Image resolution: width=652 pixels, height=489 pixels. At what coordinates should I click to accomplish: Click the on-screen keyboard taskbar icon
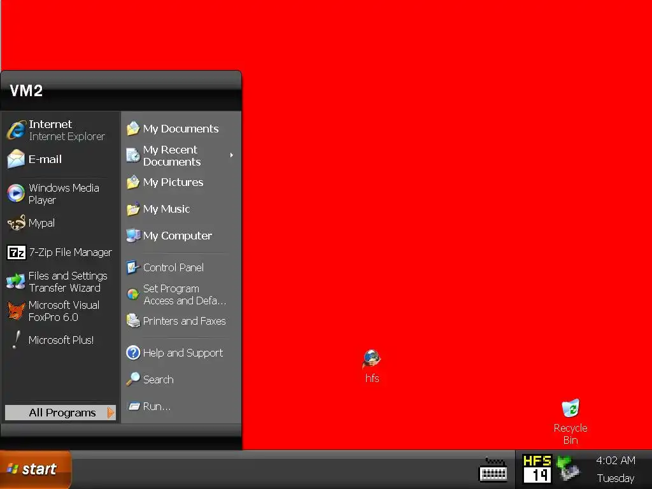coord(493,470)
